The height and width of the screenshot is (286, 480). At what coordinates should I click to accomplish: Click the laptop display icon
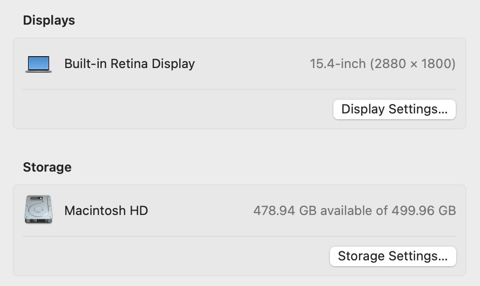pyautogui.click(x=39, y=64)
